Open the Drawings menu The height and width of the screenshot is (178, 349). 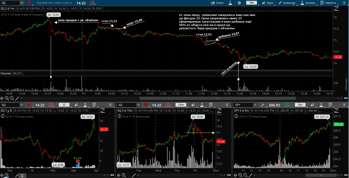coord(287,3)
